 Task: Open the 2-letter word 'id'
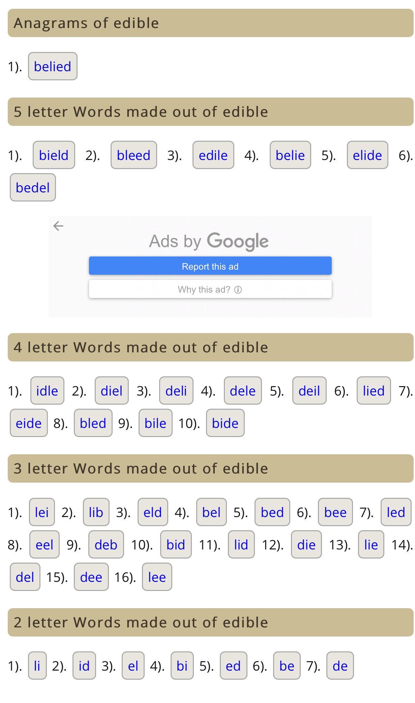tap(84, 666)
